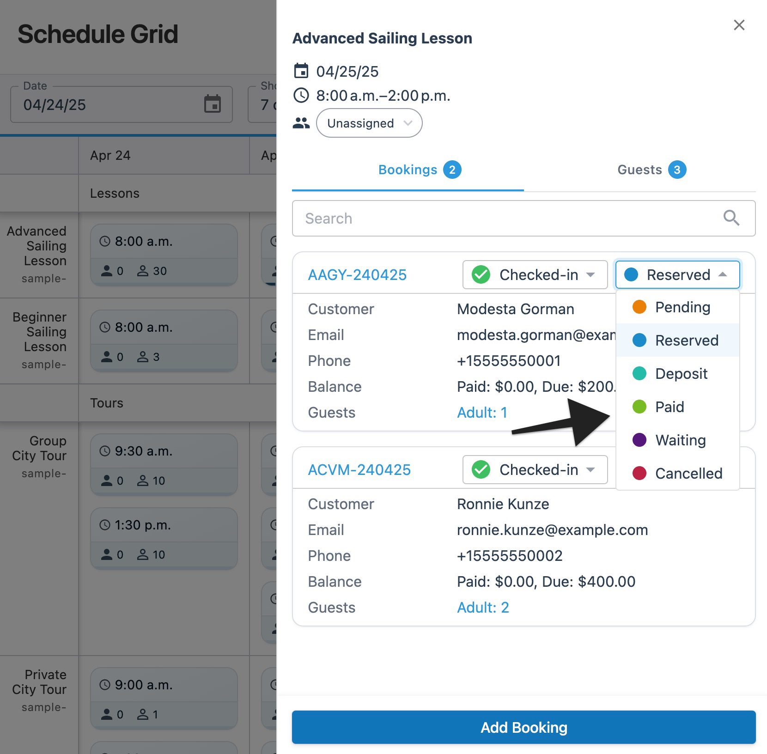The height and width of the screenshot is (754, 767).
Task: Open Advanced Sailing Lesson 8:00 a.m. slot on Apr 24
Action: tap(164, 255)
